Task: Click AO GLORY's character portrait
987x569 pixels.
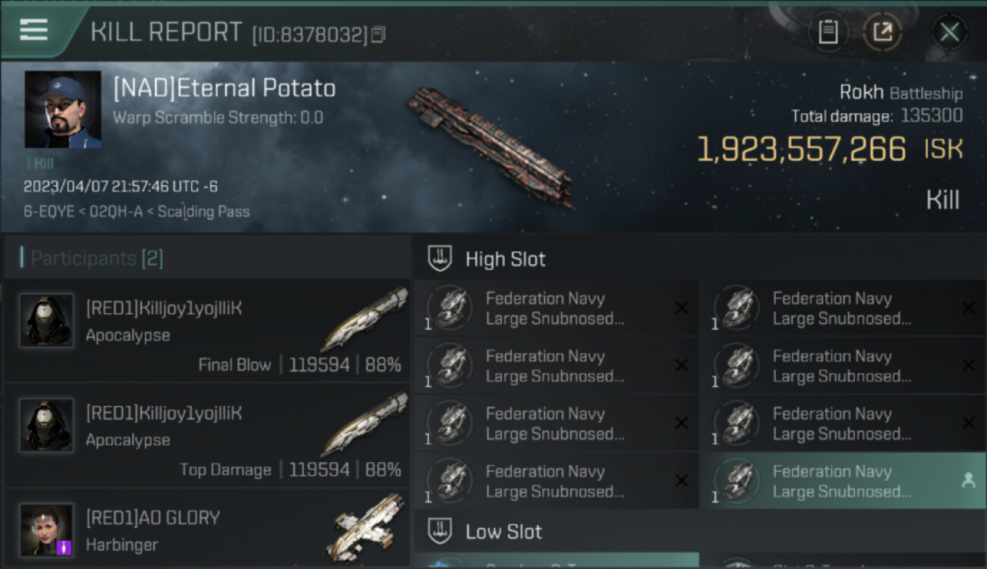Action: pyautogui.click(x=46, y=530)
